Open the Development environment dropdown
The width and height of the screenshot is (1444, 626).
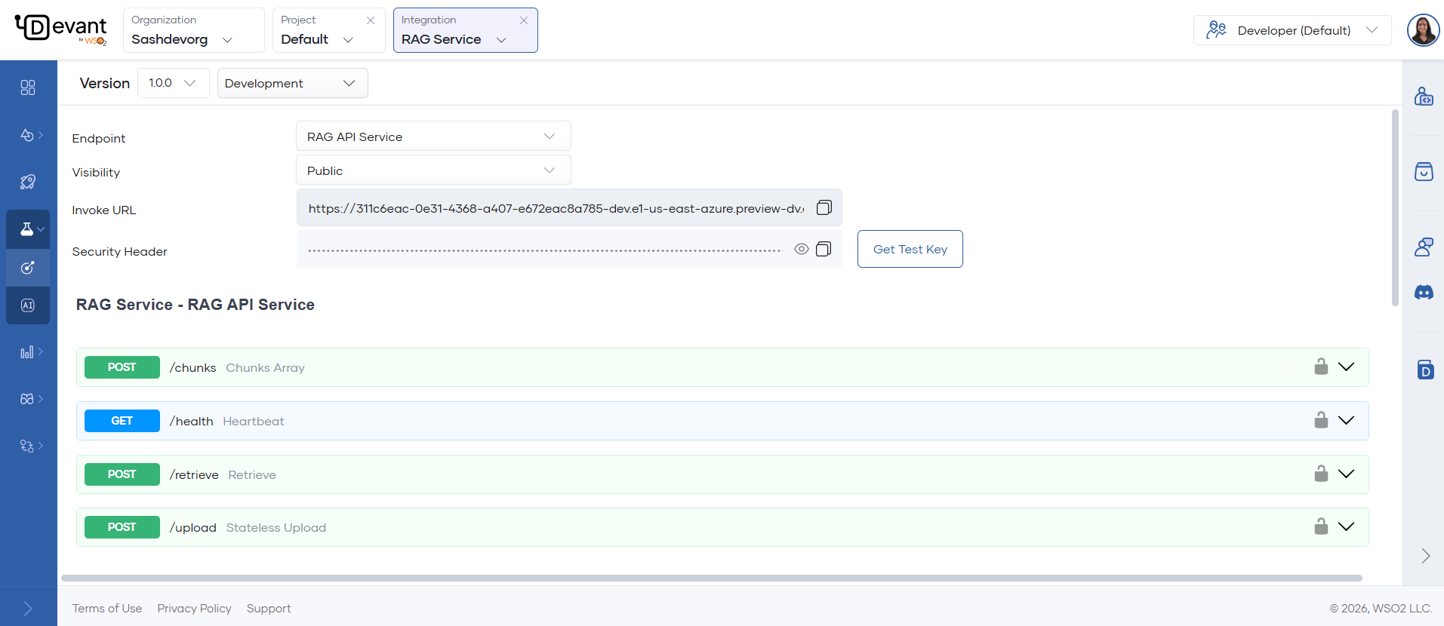tap(292, 83)
